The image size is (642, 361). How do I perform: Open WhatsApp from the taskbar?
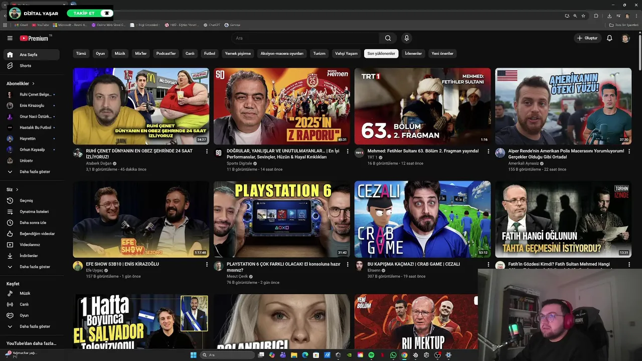(x=393, y=355)
